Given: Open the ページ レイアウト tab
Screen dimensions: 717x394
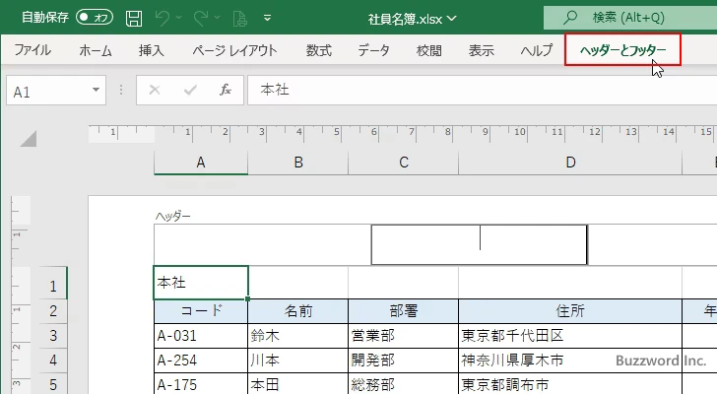Looking at the screenshot, I should (234, 50).
